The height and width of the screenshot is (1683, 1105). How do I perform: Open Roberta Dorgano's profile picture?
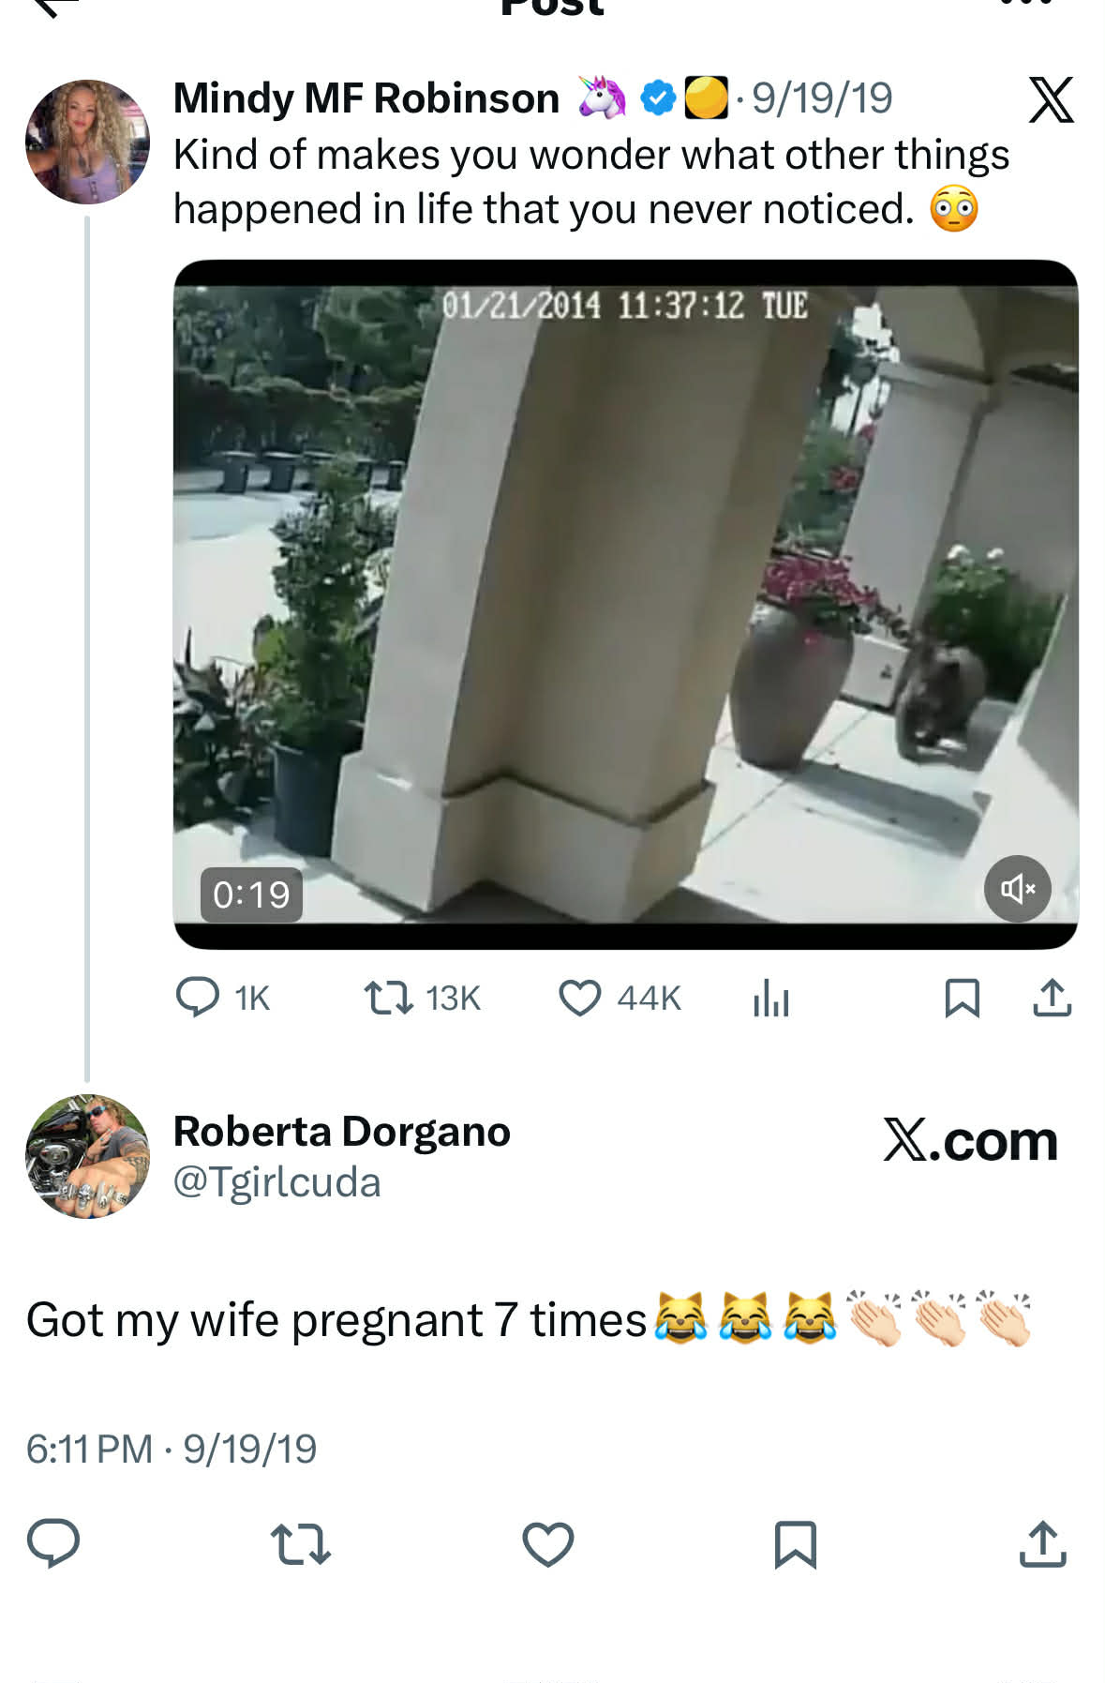(x=87, y=1156)
